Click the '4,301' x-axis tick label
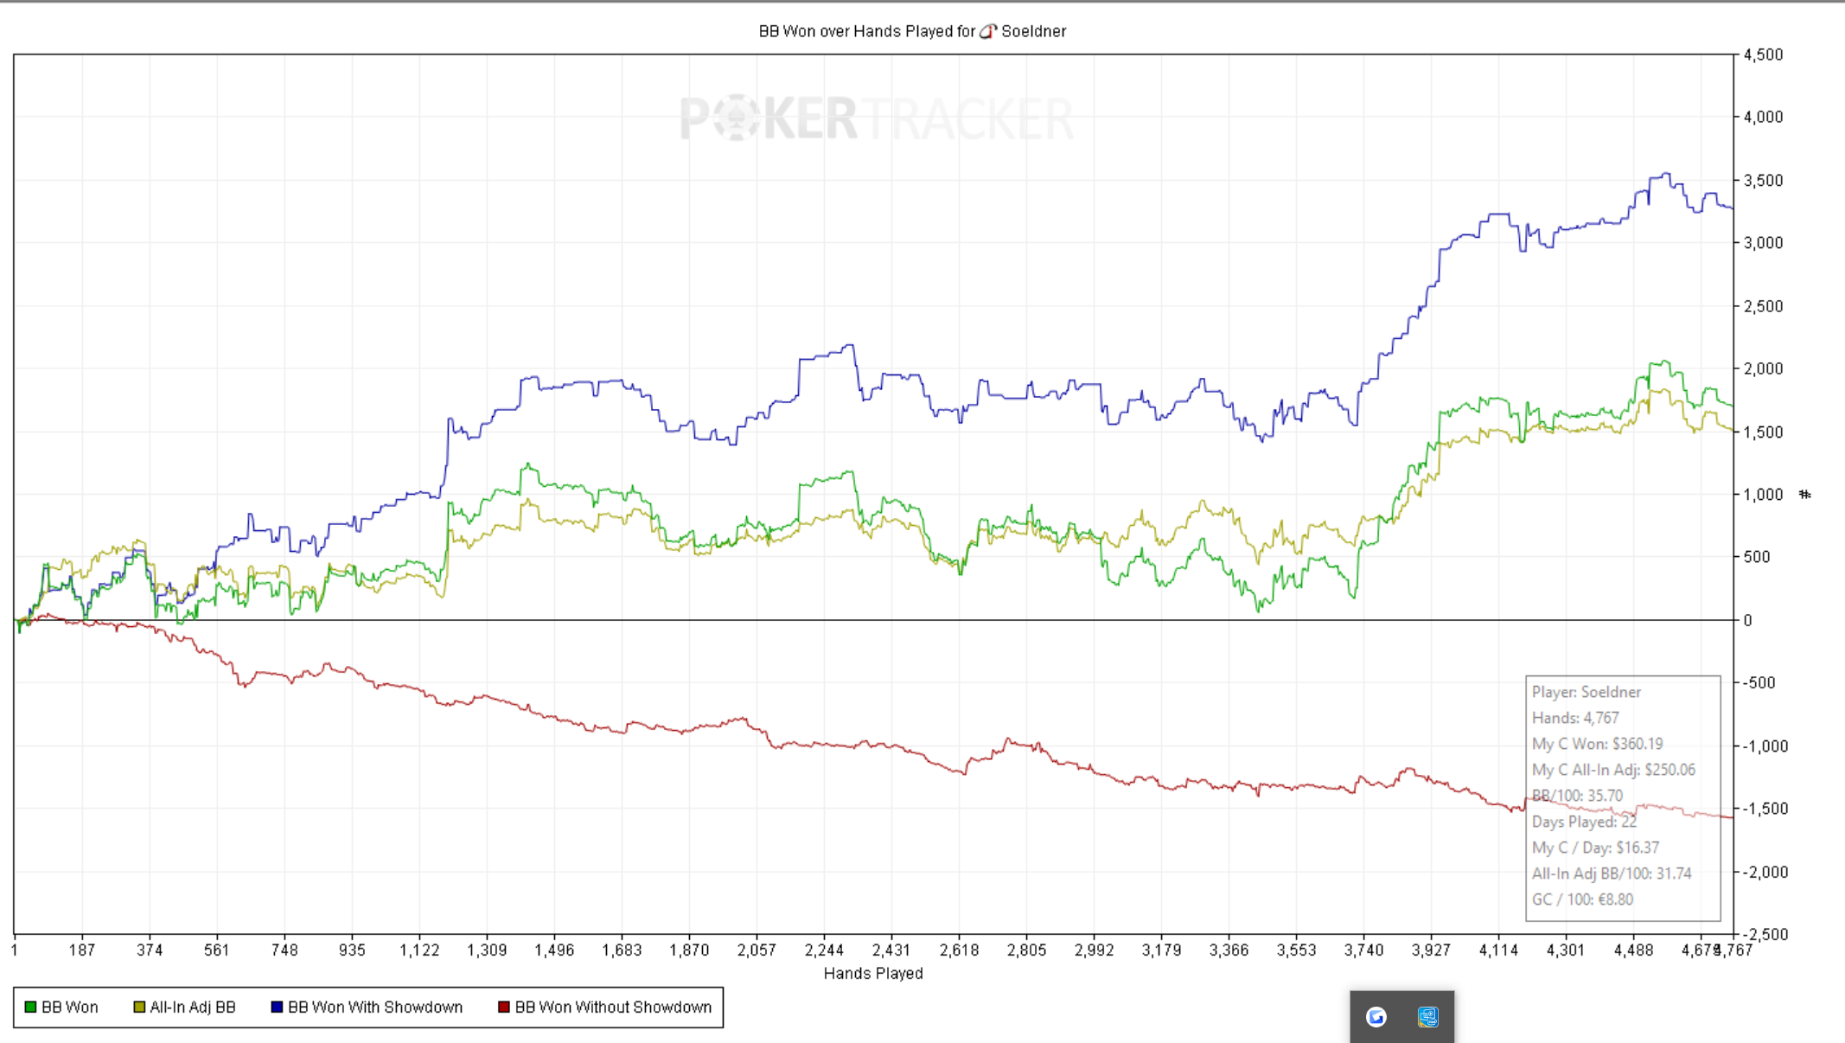1845x1043 pixels. coord(1566,950)
